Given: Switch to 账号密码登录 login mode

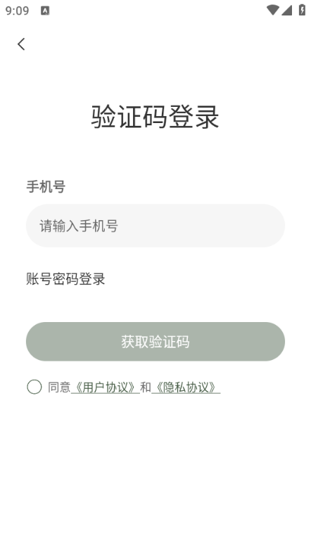Looking at the screenshot, I should point(65,279).
